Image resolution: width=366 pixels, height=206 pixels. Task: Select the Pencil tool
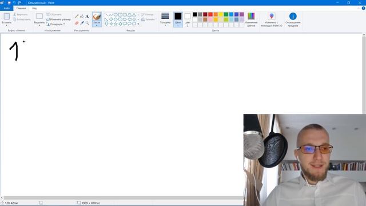pos(77,17)
